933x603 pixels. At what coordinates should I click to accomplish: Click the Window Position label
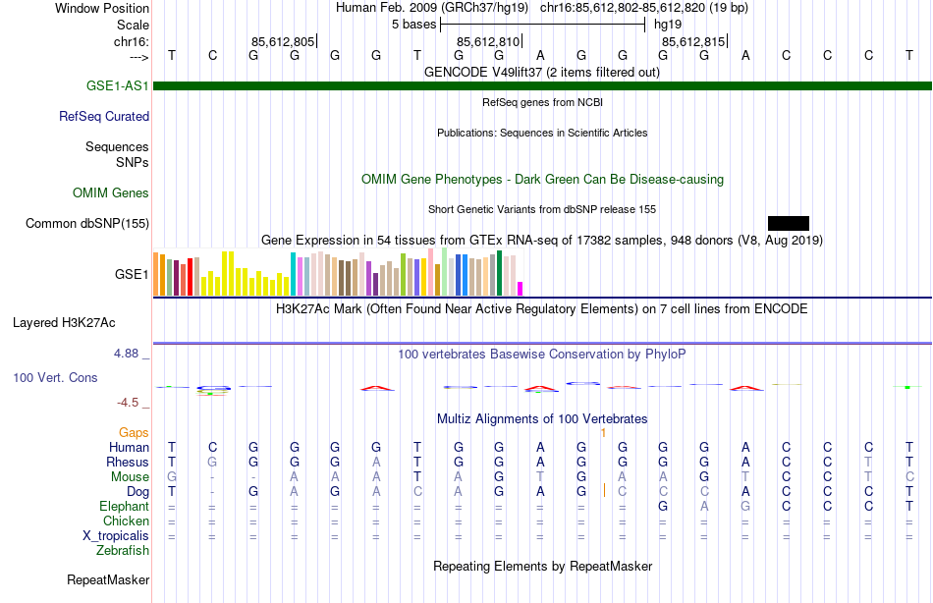pos(102,8)
